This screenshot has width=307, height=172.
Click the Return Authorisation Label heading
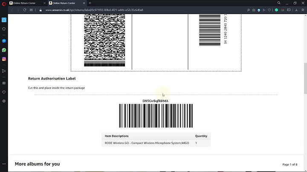tap(52, 79)
